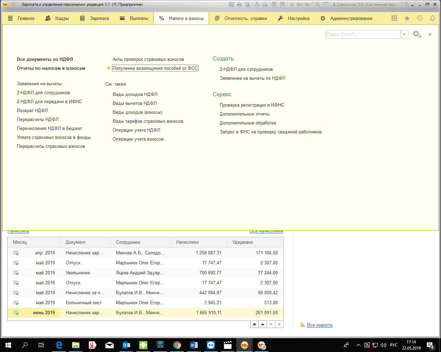Expand the Главное hamburger menu

coord(10,18)
